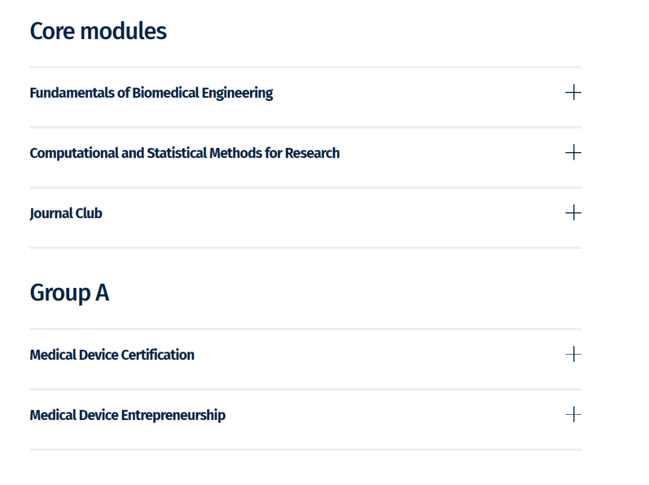Screen dimensions: 649x485
Task: Click the plus icon beside Medical Device Entrepreneurship
Action: coord(573,415)
